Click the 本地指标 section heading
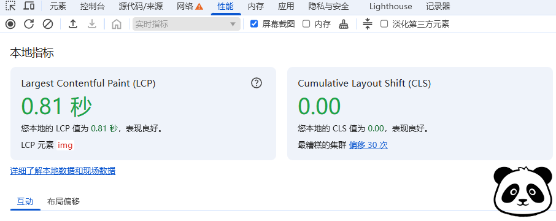 [x=32, y=53]
